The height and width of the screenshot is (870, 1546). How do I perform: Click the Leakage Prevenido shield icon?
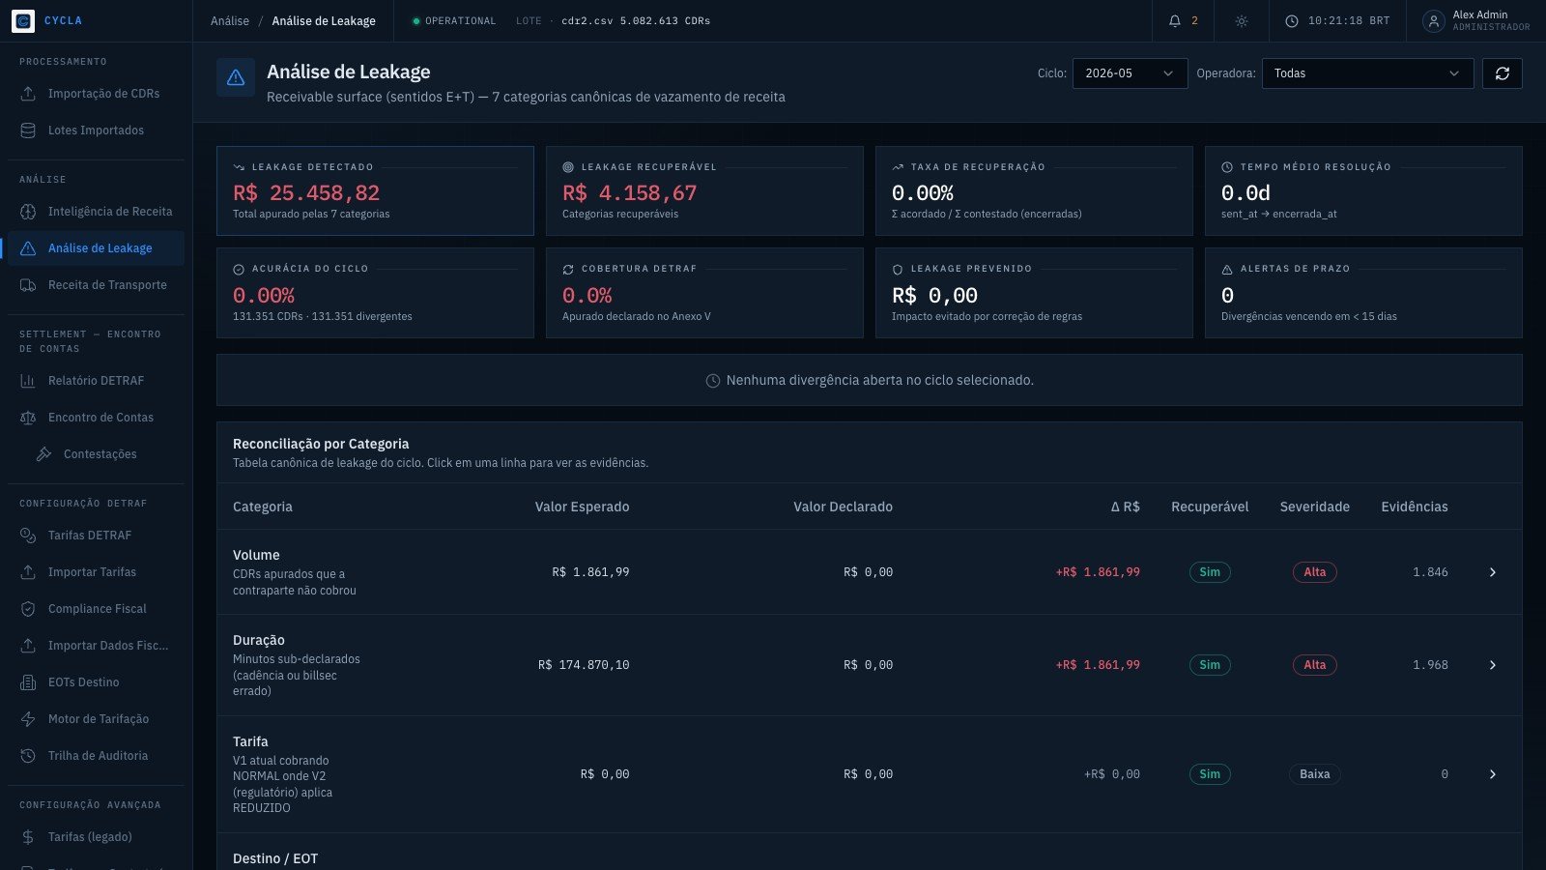(898, 270)
